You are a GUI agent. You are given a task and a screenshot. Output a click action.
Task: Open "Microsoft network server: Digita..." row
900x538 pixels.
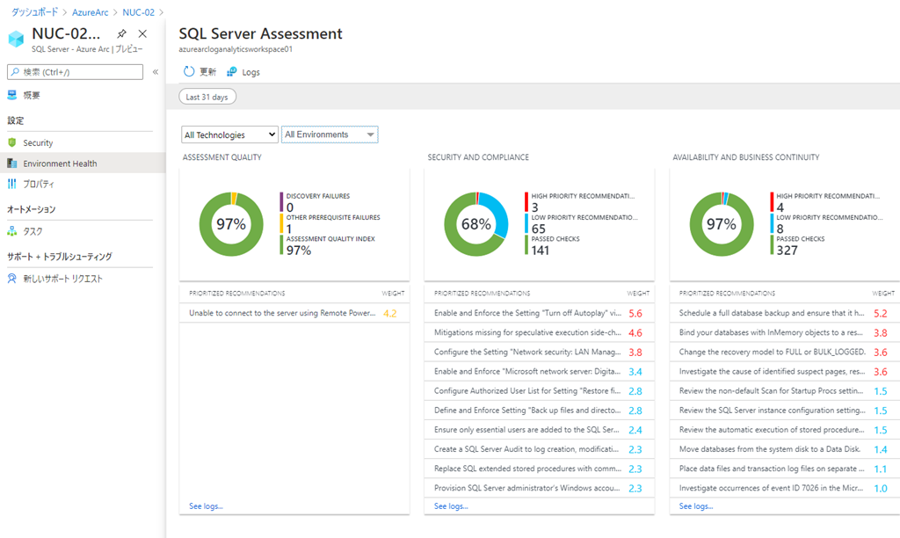540,372
